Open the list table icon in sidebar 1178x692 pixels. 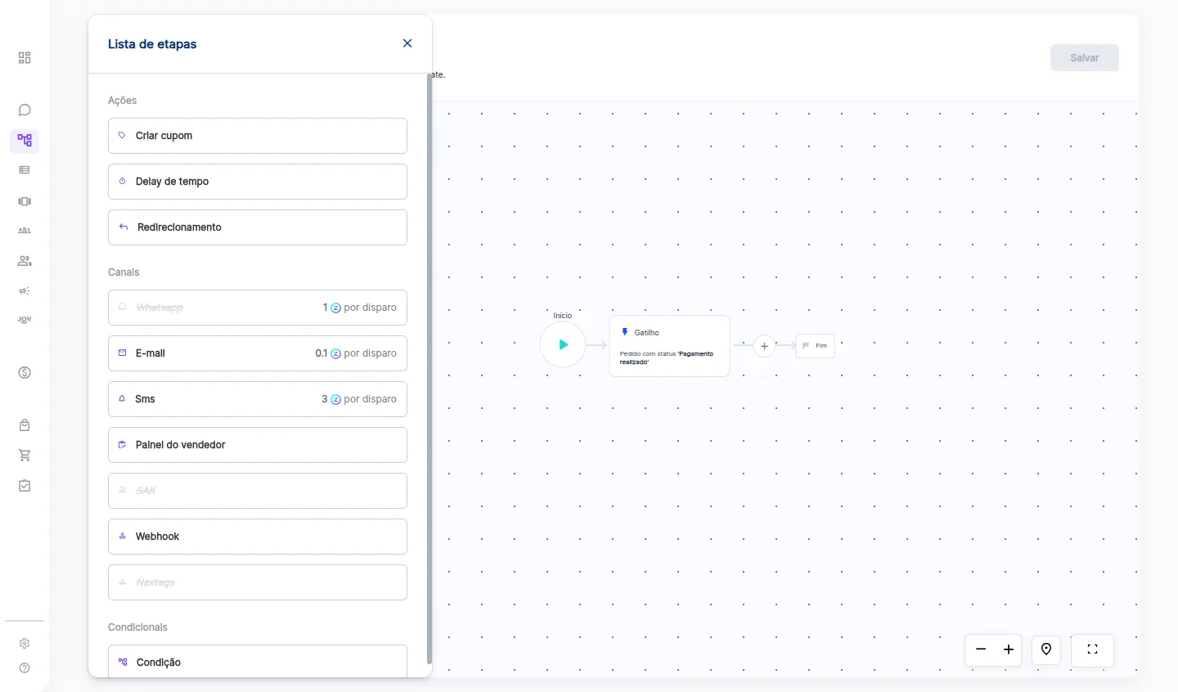coord(25,170)
